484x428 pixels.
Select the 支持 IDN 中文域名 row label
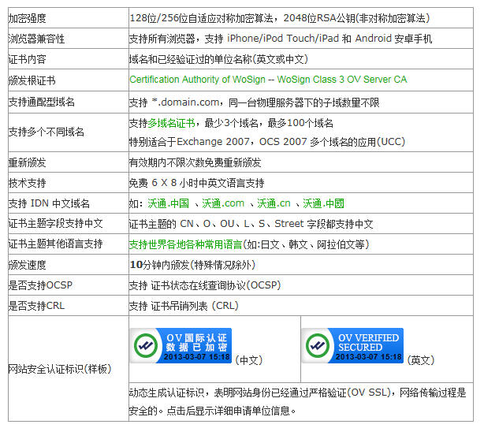[49, 203]
